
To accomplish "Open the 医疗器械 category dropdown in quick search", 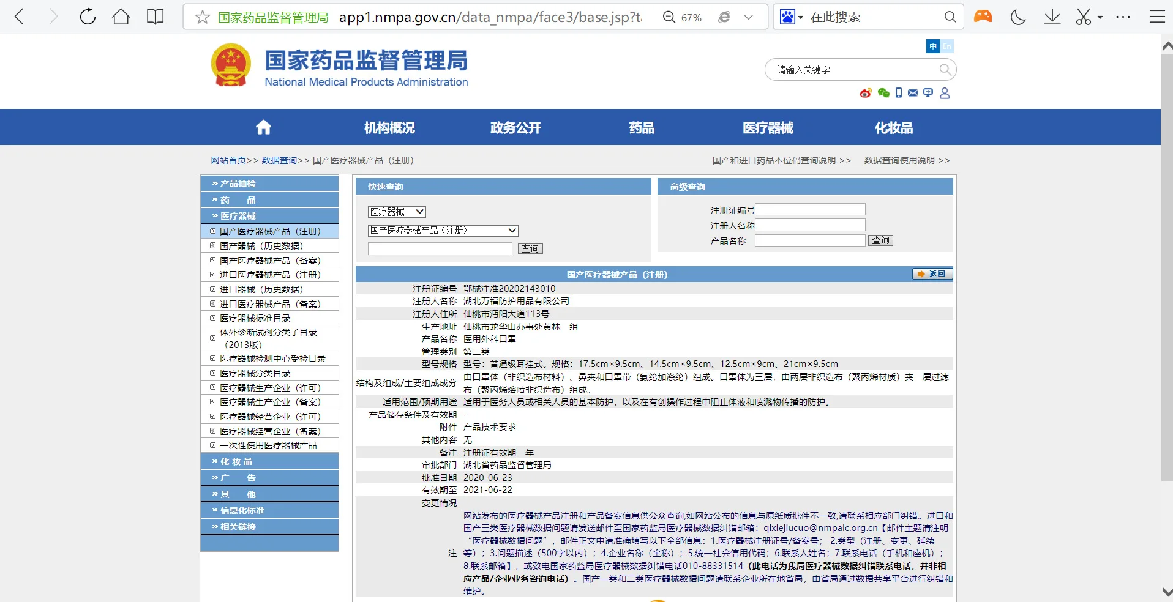I will point(397,212).
